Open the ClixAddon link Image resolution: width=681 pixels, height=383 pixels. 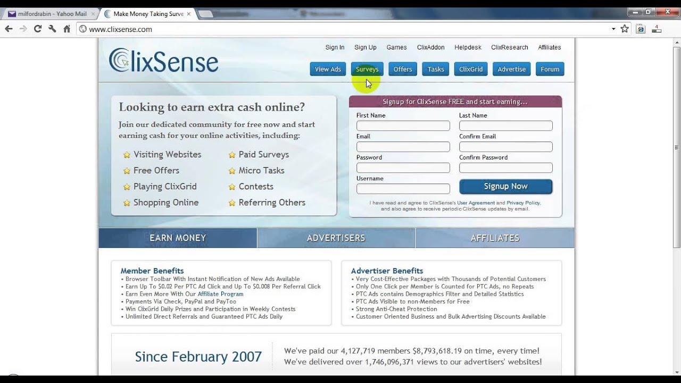[x=430, y=47]
